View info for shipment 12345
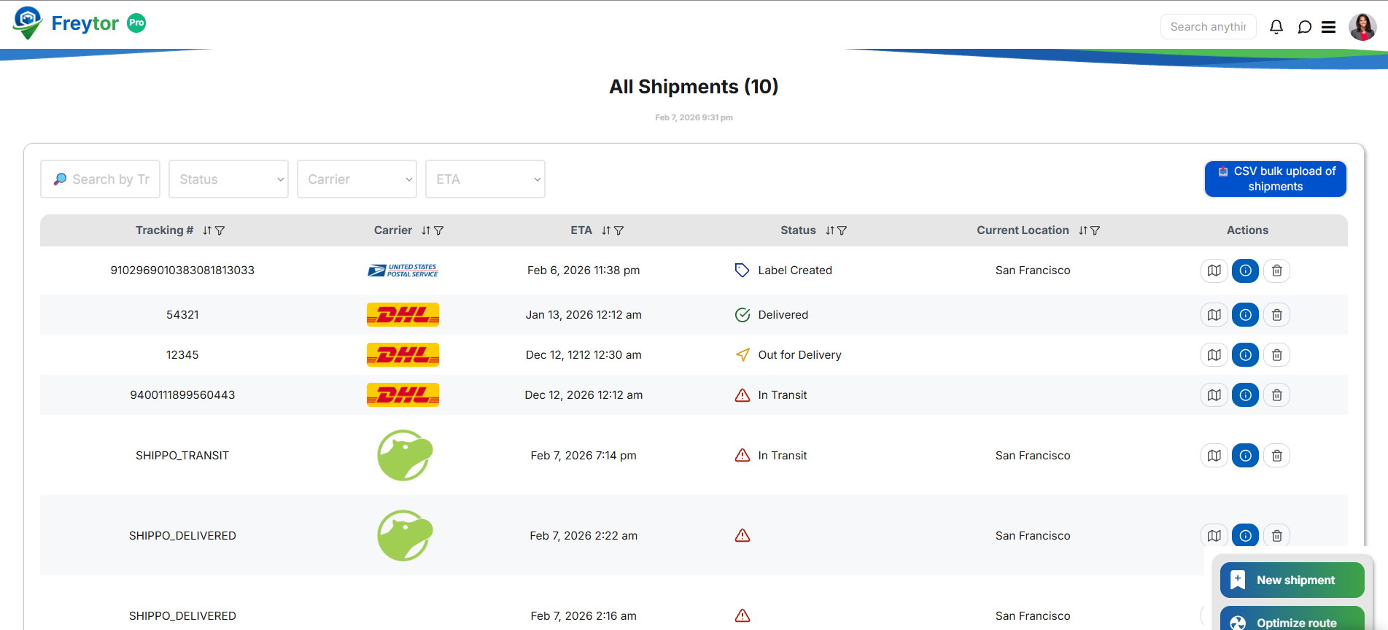 click(1246, 355)
